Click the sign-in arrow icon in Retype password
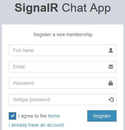The height and width of the screenshot is (130, 125). pyautogui.click(x=111, y=100)
